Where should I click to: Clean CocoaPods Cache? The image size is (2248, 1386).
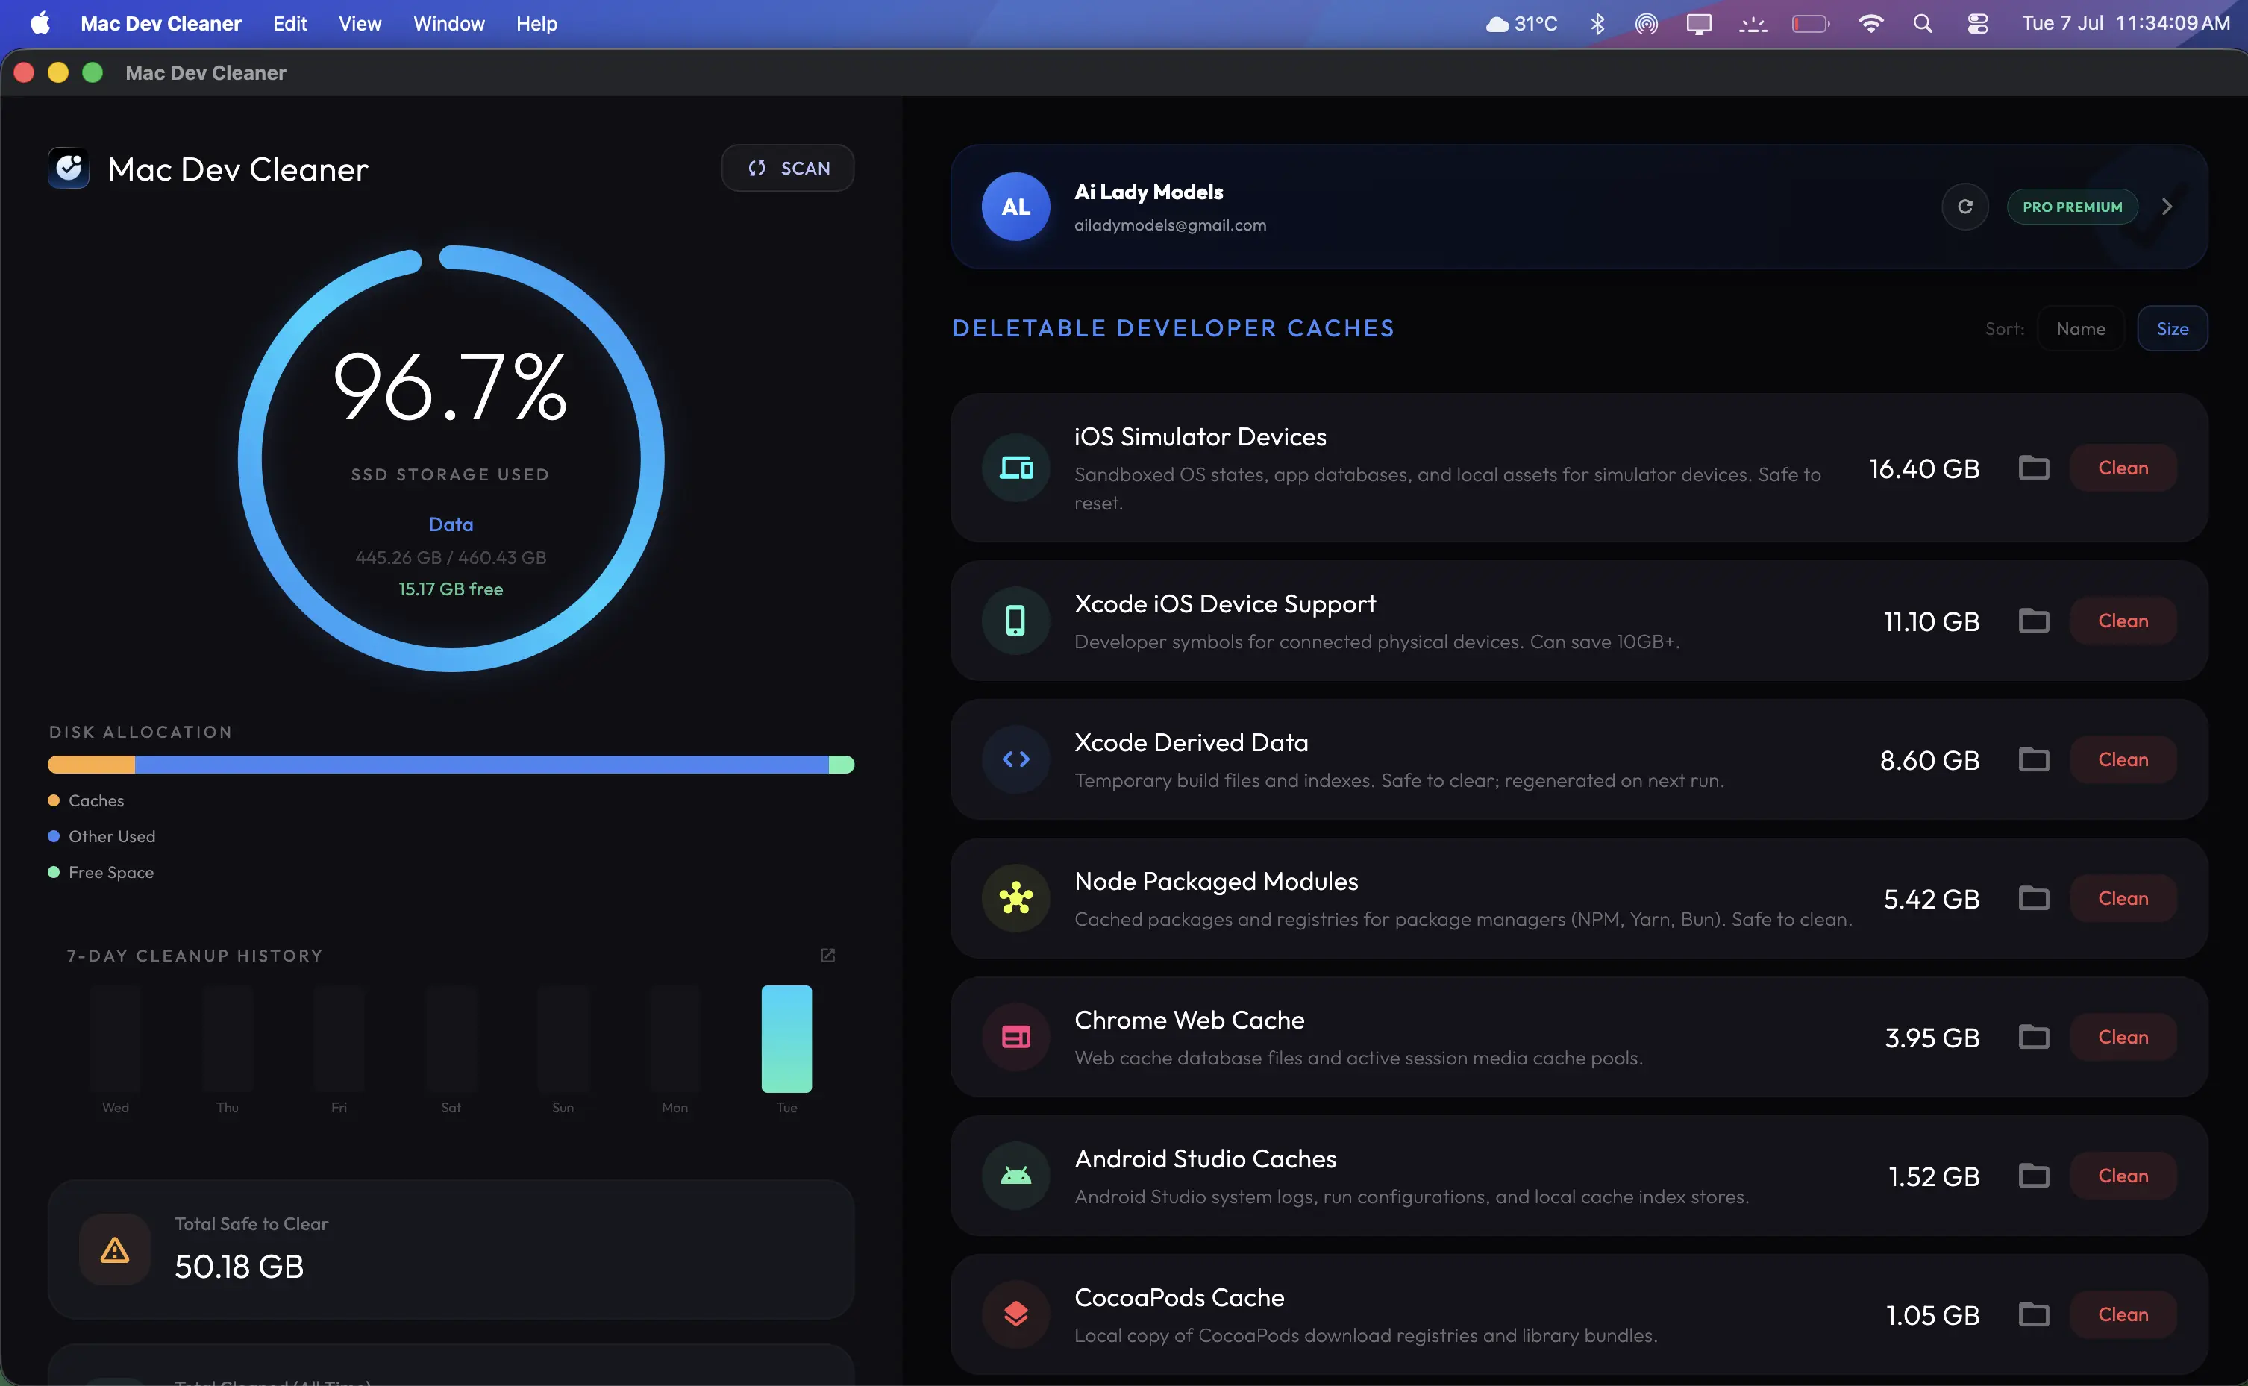pos(2123,1314)
